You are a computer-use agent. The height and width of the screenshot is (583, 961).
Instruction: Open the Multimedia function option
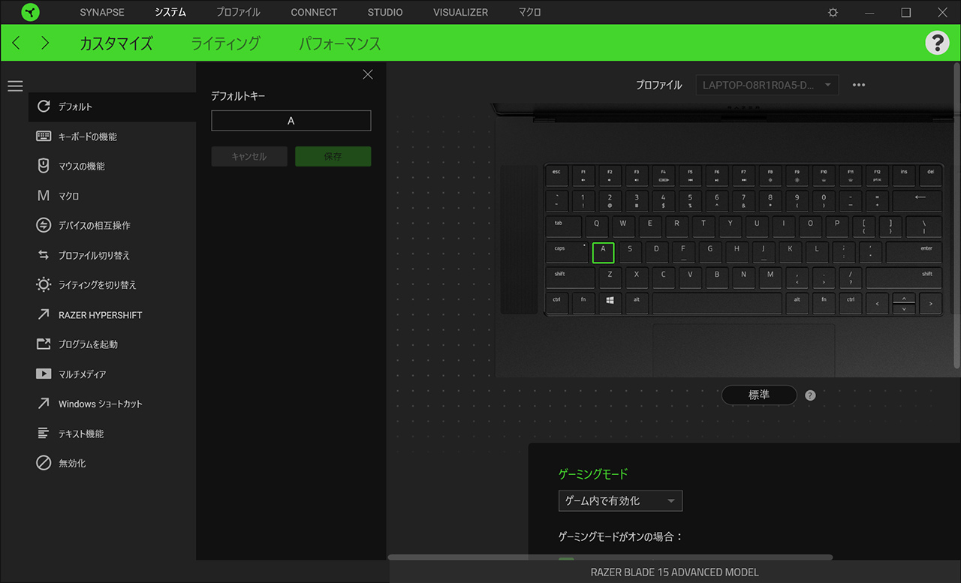tap(82, 374)
